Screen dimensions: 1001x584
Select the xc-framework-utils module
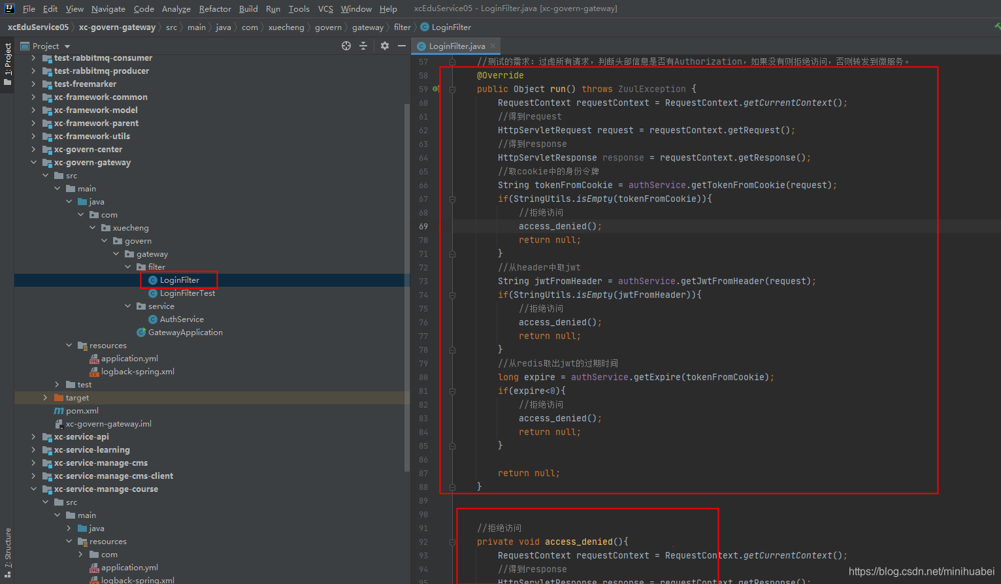[x=91, y=137]
